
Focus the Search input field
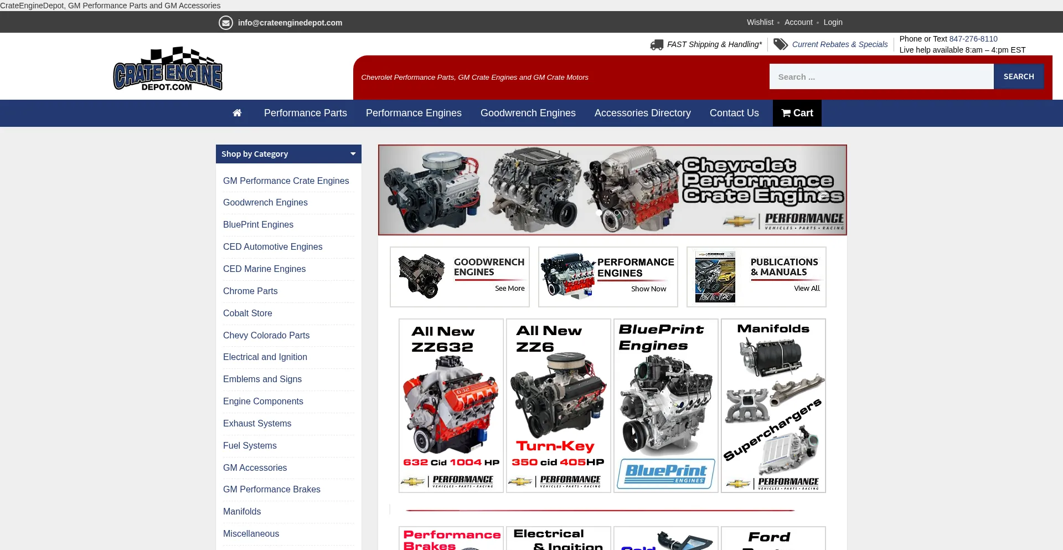click(881, 76)
